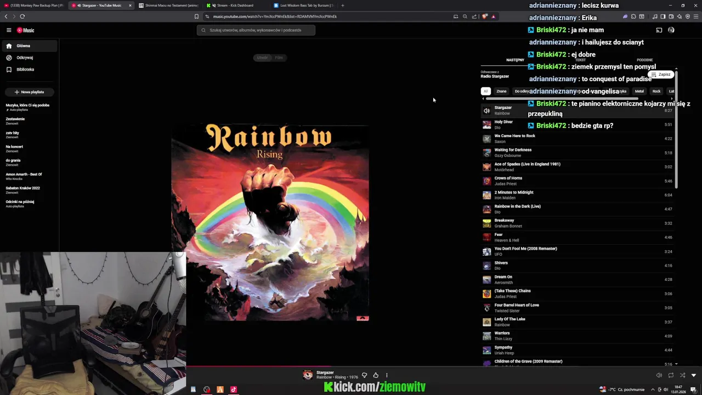Select Crown of Horns by Judas Priest

point(577,181)
